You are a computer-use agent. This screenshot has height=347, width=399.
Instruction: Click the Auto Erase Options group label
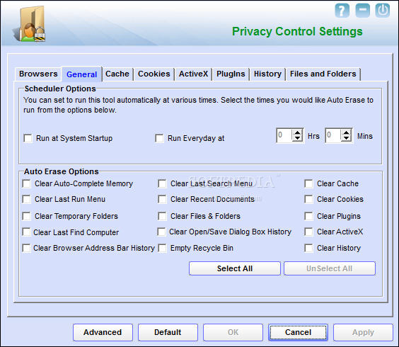[x=62, y=171]
